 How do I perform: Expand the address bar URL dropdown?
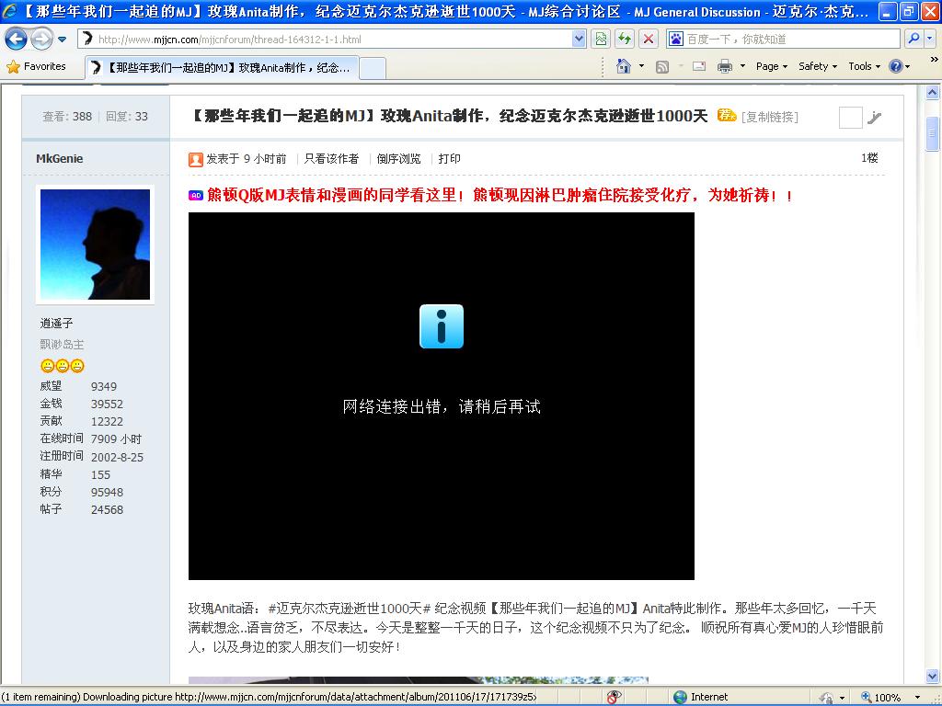coord(579,39)
